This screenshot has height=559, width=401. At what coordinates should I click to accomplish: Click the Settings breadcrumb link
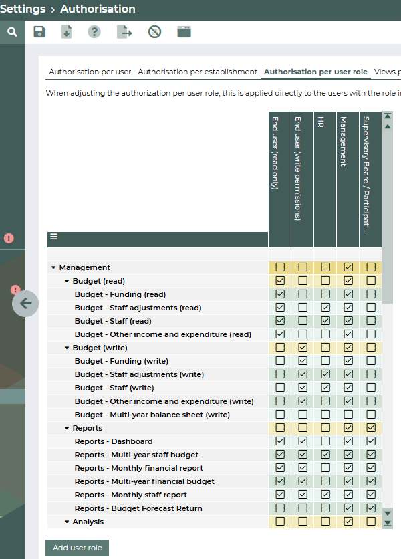(23, 9)
